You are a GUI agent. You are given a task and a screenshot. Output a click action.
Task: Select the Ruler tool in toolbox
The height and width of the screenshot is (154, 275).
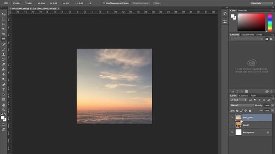click(x=3, y=39)
